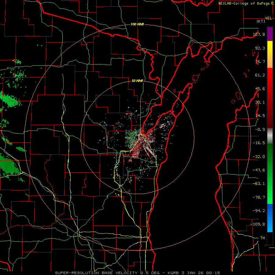This screenshot has width=275, height=275.
Task: Click the 50 NMI range ring label
Action: tap(137, 81)
